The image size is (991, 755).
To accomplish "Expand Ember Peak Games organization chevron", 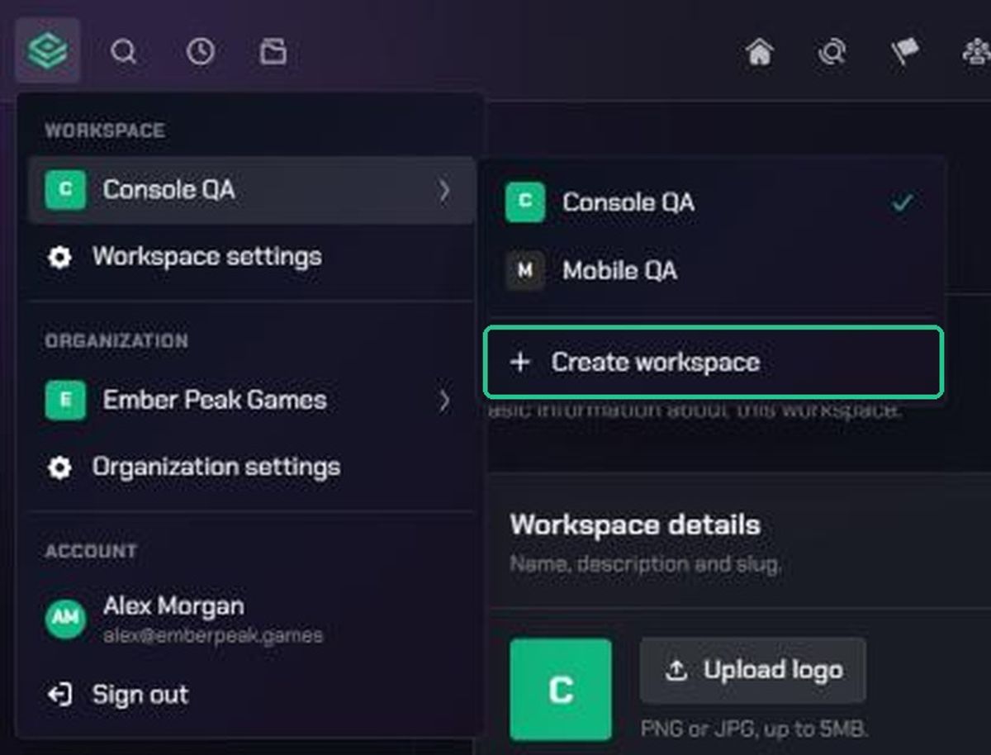I will 444,401.
